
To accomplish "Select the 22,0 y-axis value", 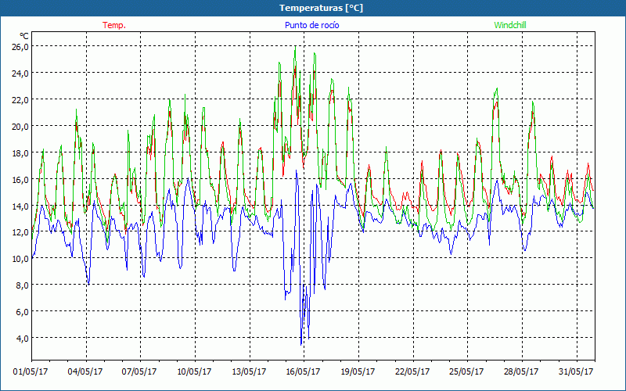I will [21, 100].
